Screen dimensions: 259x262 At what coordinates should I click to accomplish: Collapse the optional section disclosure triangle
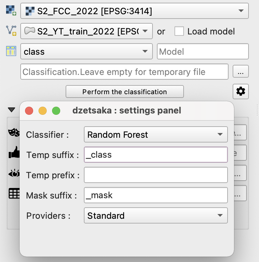(11, 110)
